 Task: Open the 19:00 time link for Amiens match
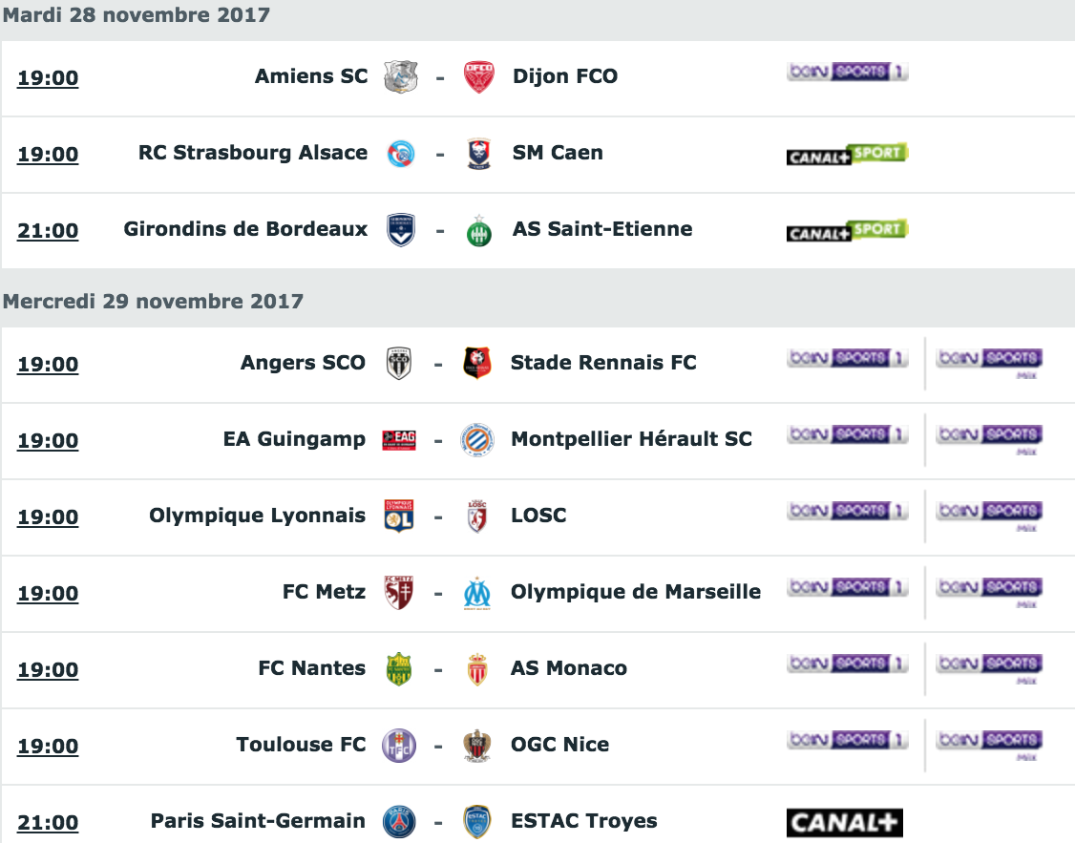pyautogui.click(x=48, y=77)
